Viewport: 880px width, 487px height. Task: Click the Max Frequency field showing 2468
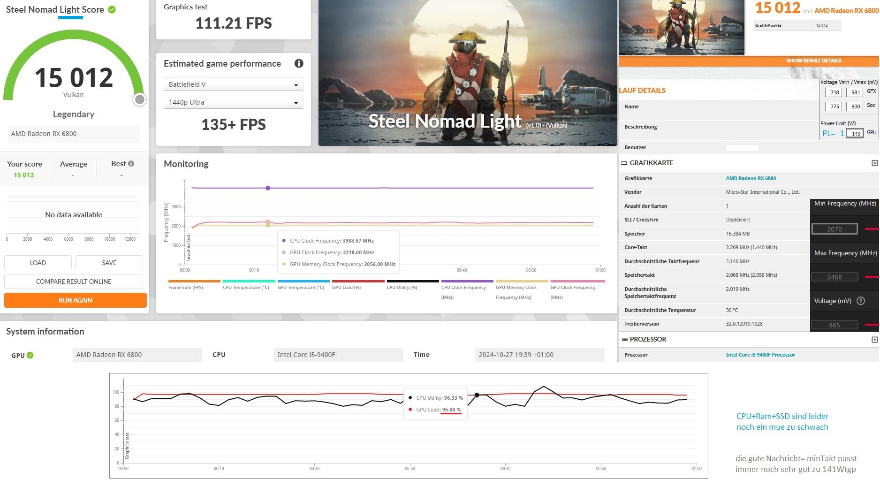point(834,277)
